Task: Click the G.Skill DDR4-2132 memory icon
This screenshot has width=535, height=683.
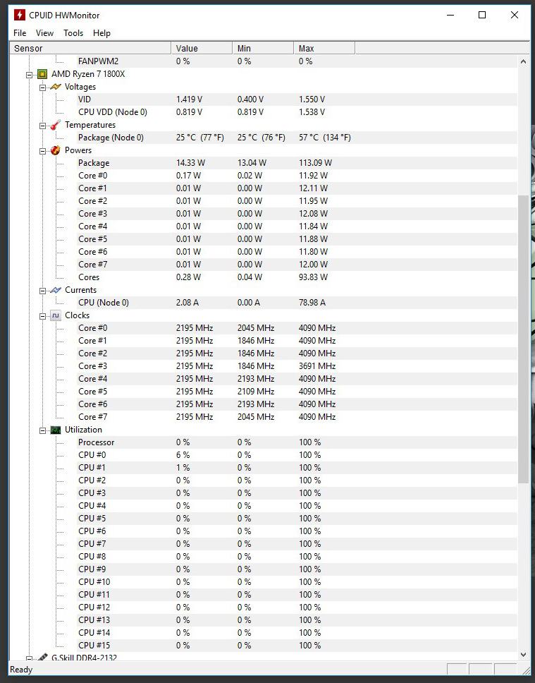Action: 43,658
